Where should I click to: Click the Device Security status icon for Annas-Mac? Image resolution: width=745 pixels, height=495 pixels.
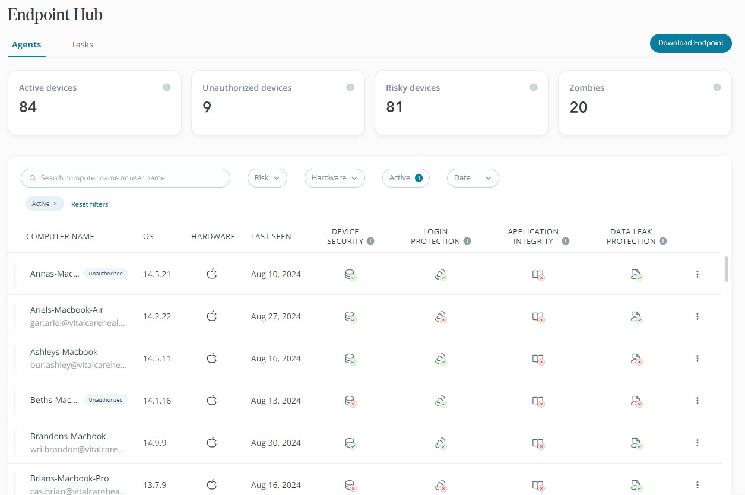(x=351, y=275)
